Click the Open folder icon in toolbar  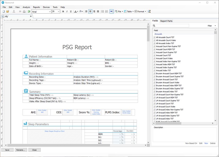click(x=7, y=11)
